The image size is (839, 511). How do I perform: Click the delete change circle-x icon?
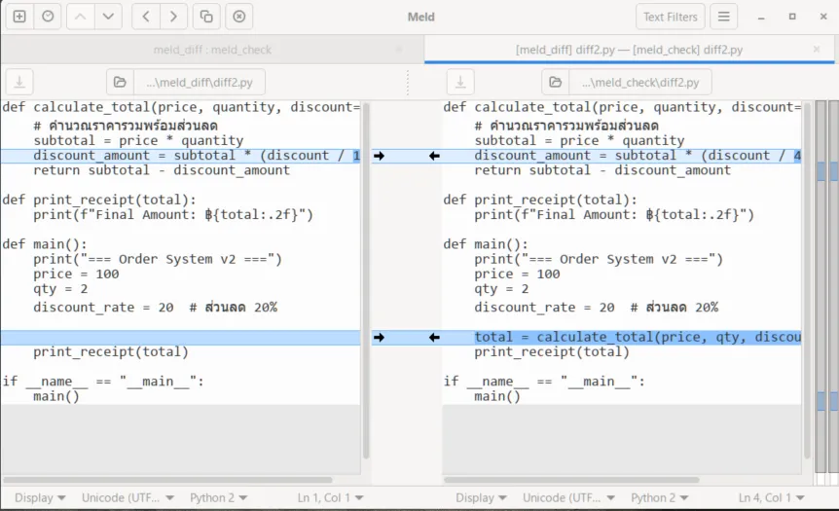point(239,17)
